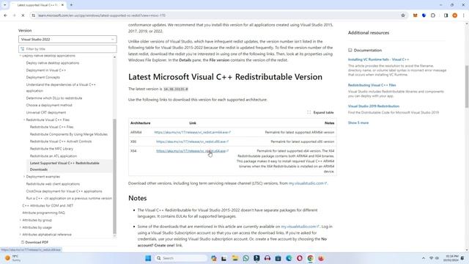Click Download PDF in sidebar
This screenshot has width=469, height=264.
[x=34, y=242]
